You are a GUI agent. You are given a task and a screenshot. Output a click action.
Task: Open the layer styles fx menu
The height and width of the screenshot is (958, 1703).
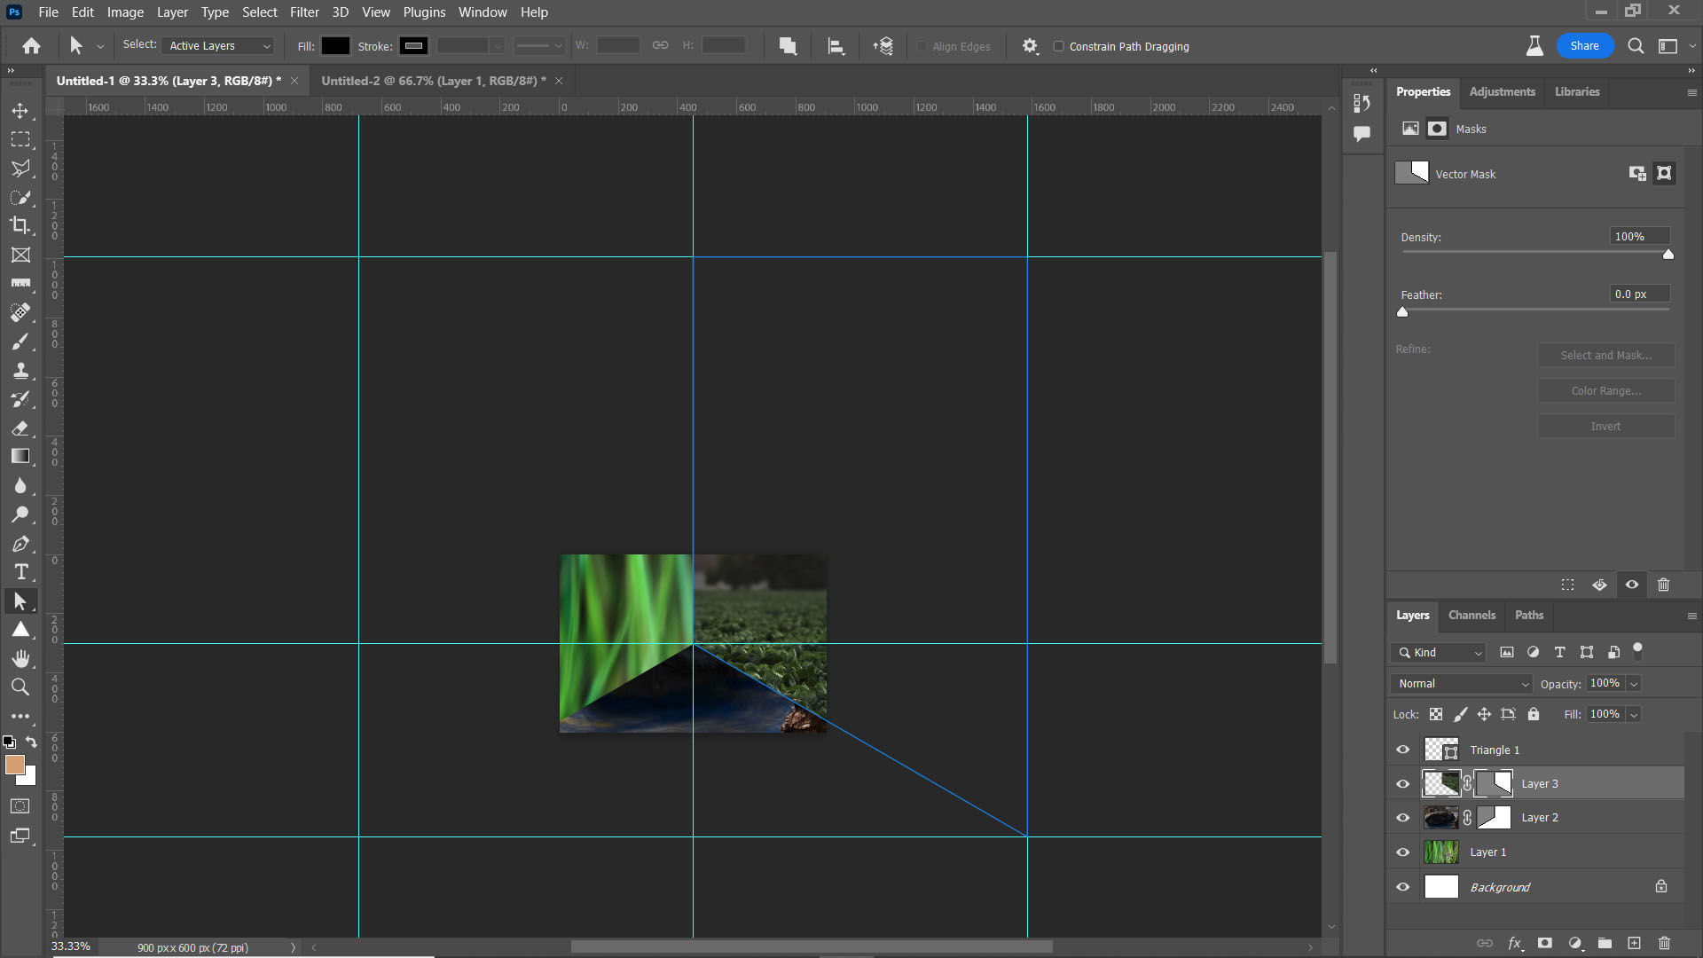pos(1516,943)
